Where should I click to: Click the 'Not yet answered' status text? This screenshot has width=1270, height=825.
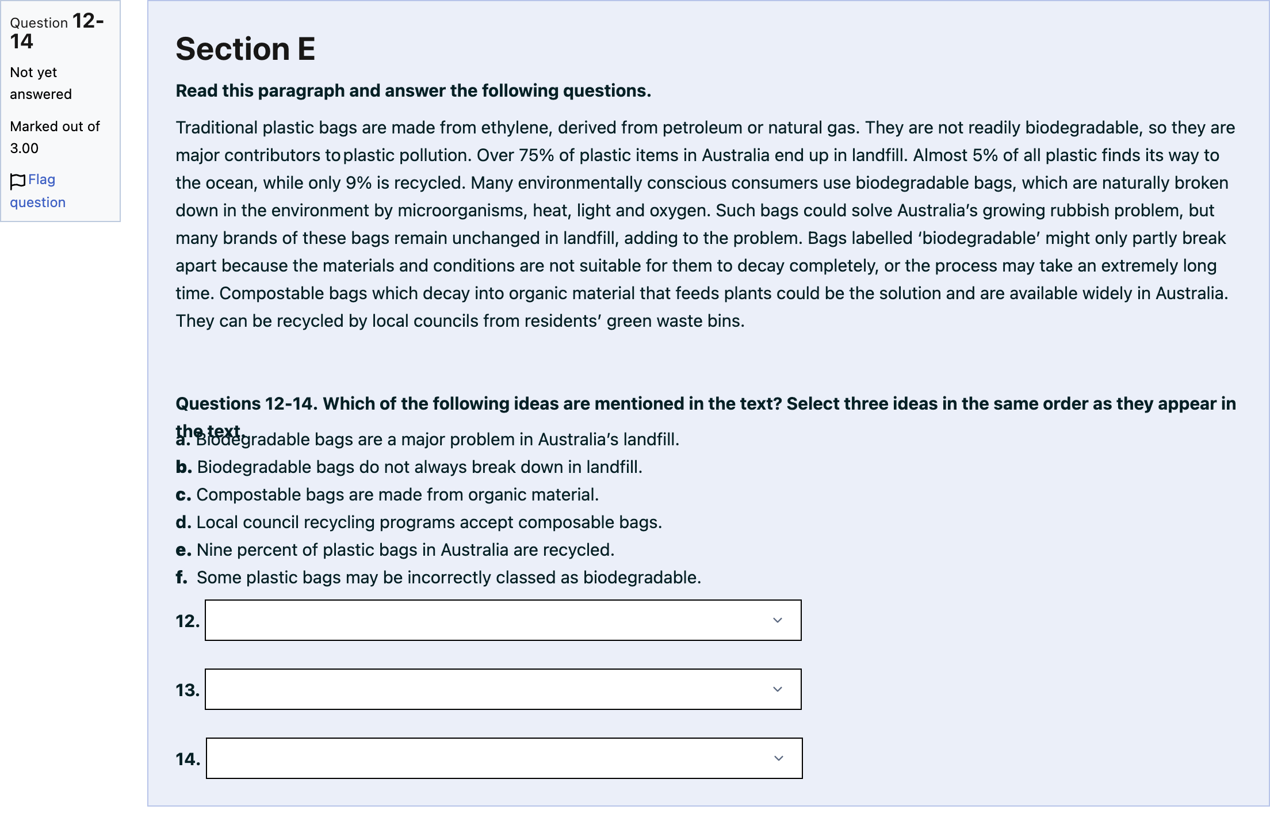tap(41, 83)
